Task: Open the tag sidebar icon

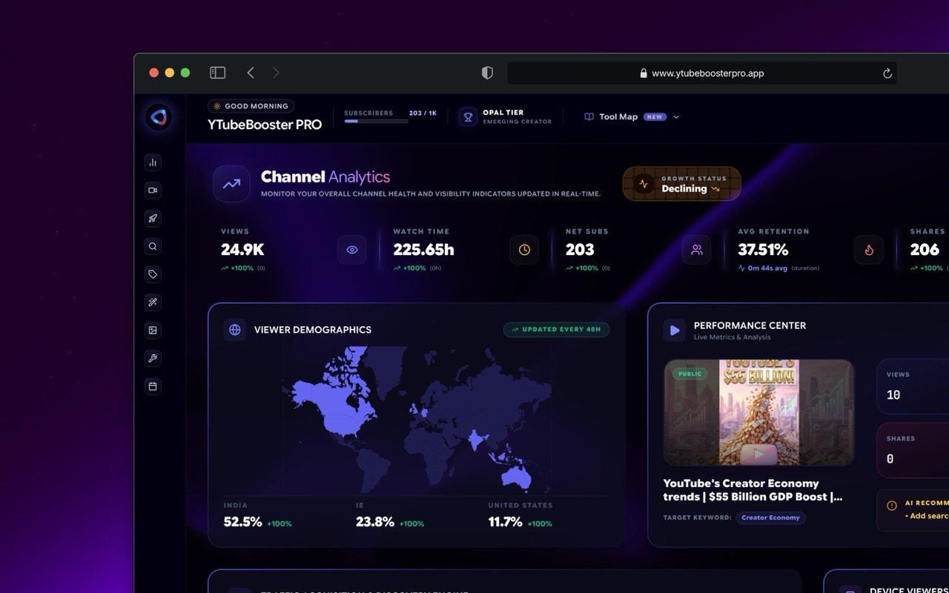Action: pos(153,274)
